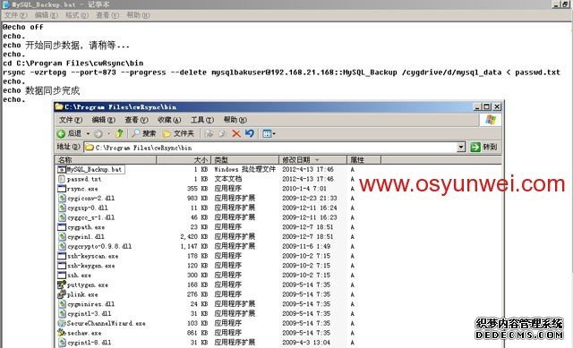This screenshot has height=348, width=573.
Task: Open the Explorer Favorites (收藏) menu
Action: [x=169, y=120]
